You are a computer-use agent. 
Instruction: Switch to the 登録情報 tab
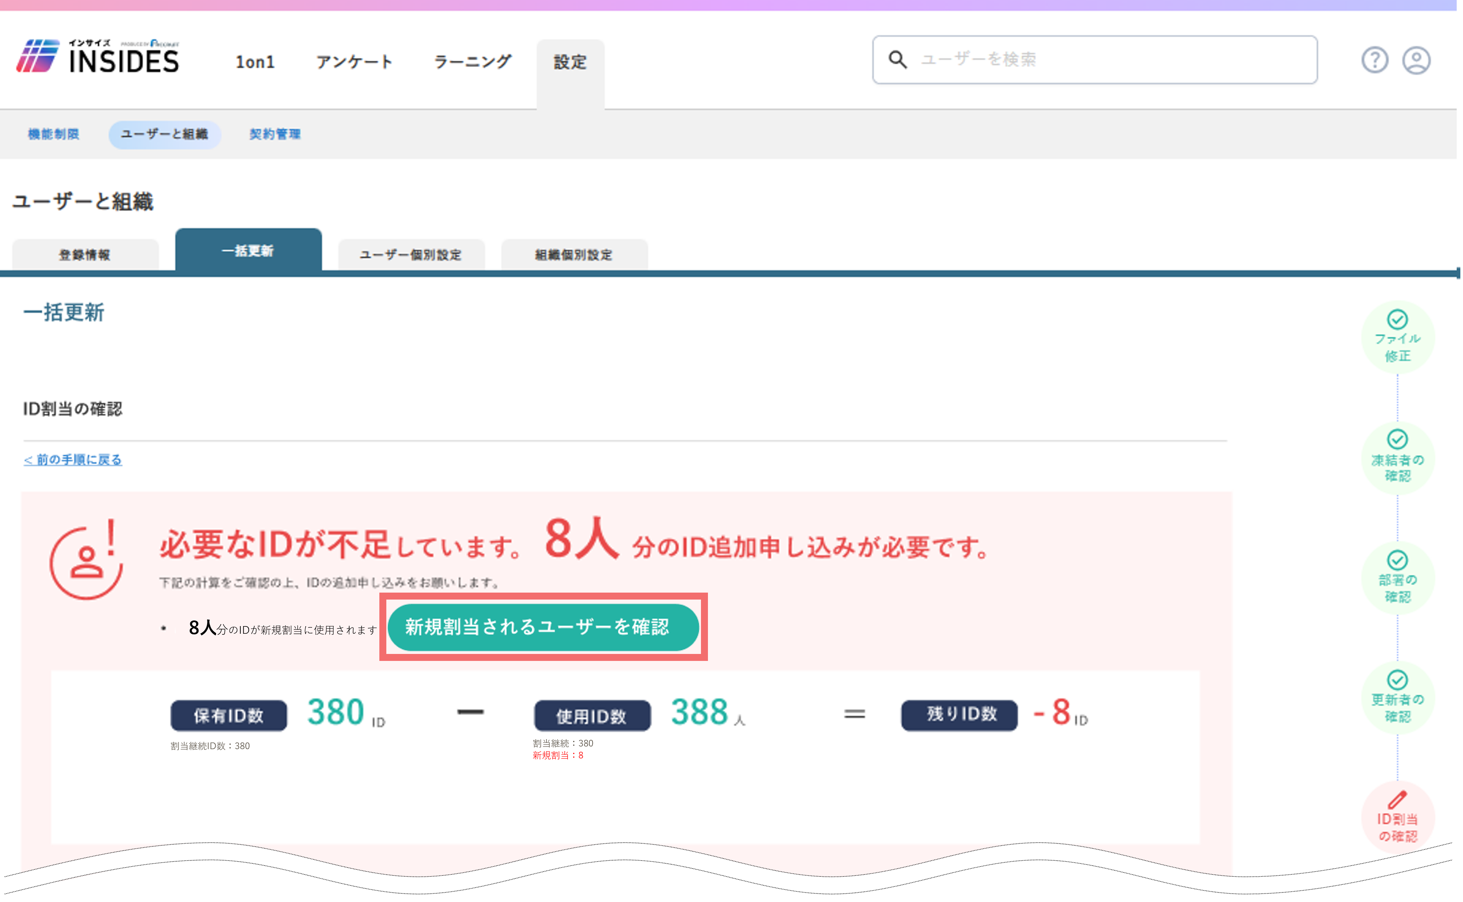pos(85,255)
